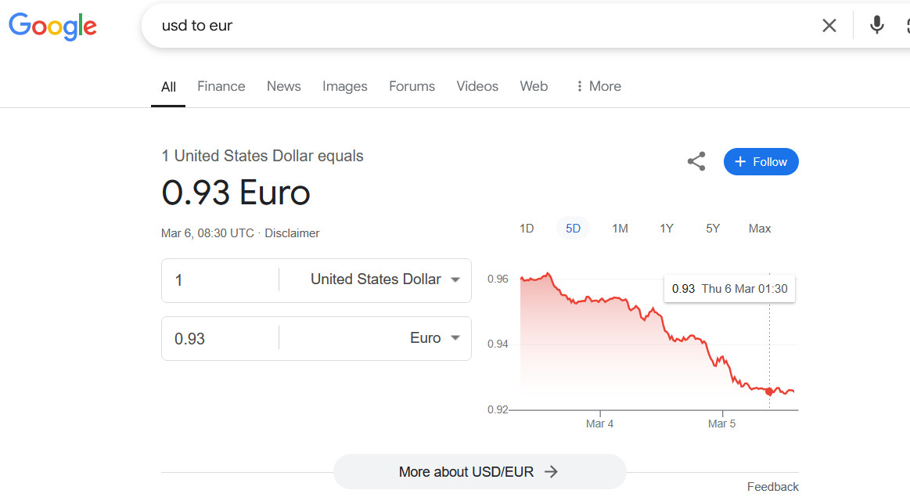
Task: Follow the USD/EUR currency pair
Action: pyautogui.click(x=761, y=162)
